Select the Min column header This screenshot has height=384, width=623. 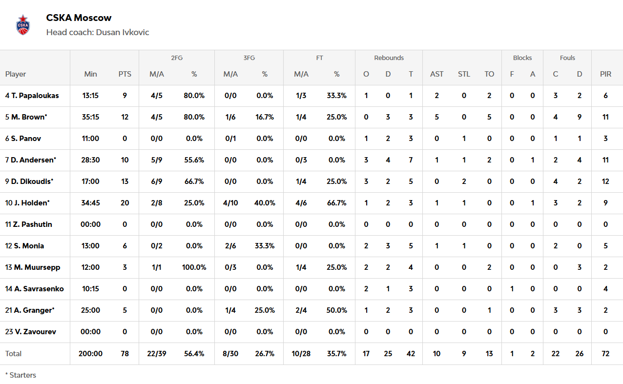tap(91, 74)
